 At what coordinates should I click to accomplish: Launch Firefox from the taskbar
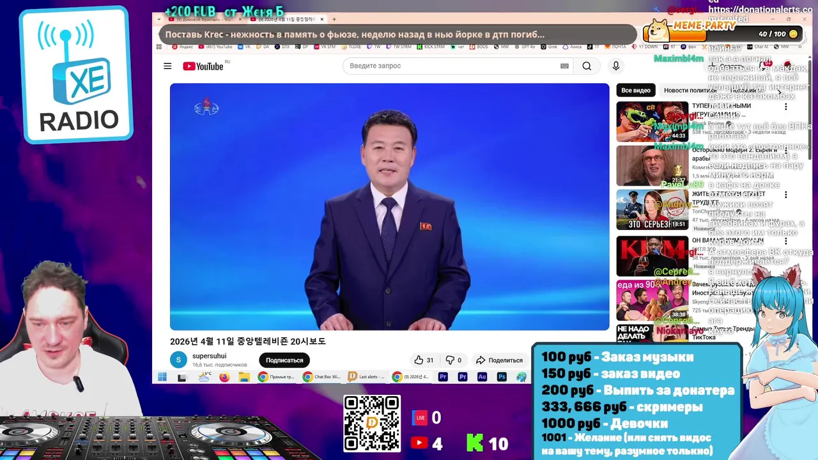point(224,377)
